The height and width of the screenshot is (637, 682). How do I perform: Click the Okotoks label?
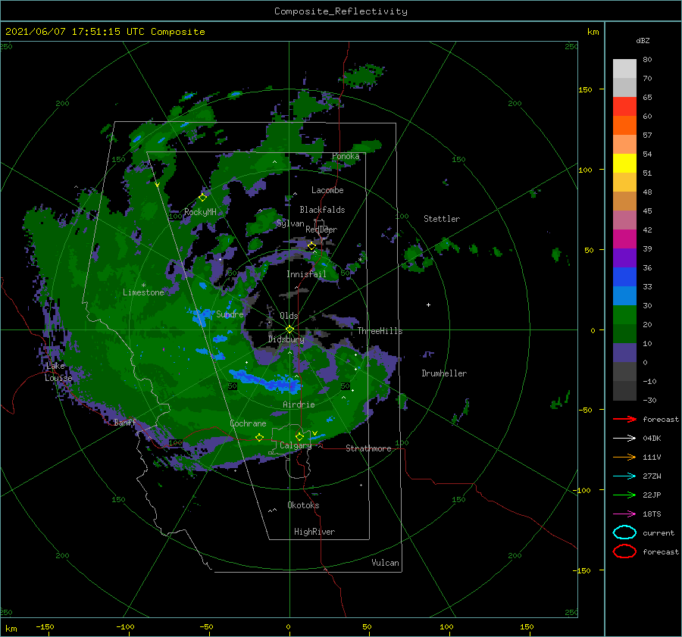[303, 505]
